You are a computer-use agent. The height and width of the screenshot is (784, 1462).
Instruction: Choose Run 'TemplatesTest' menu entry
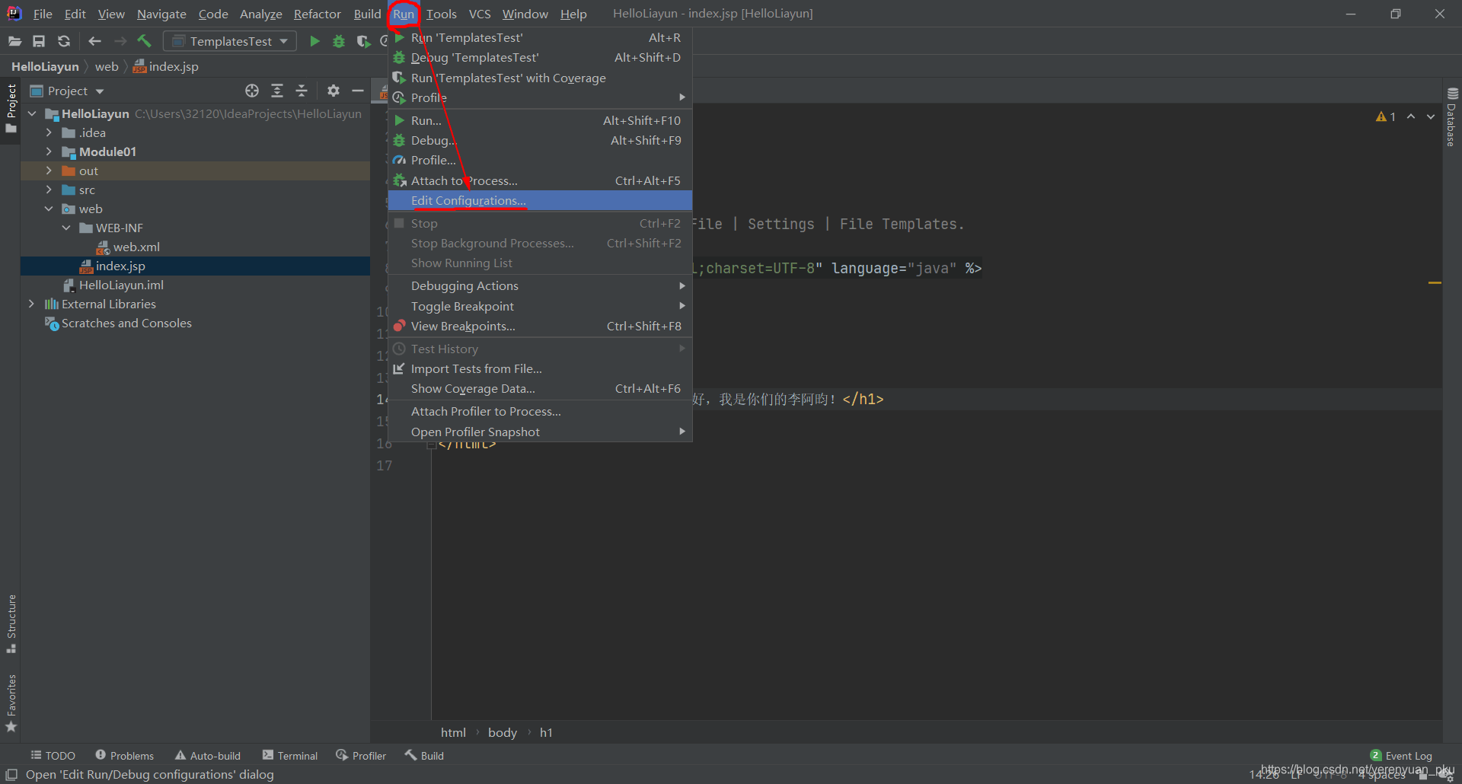pos(540,37)
